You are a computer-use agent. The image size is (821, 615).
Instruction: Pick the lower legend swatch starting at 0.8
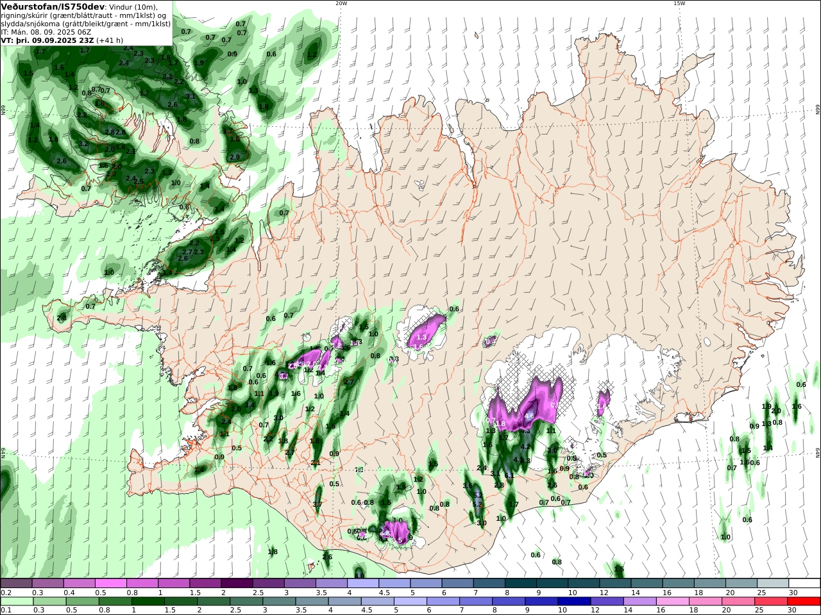click(115, 602)
